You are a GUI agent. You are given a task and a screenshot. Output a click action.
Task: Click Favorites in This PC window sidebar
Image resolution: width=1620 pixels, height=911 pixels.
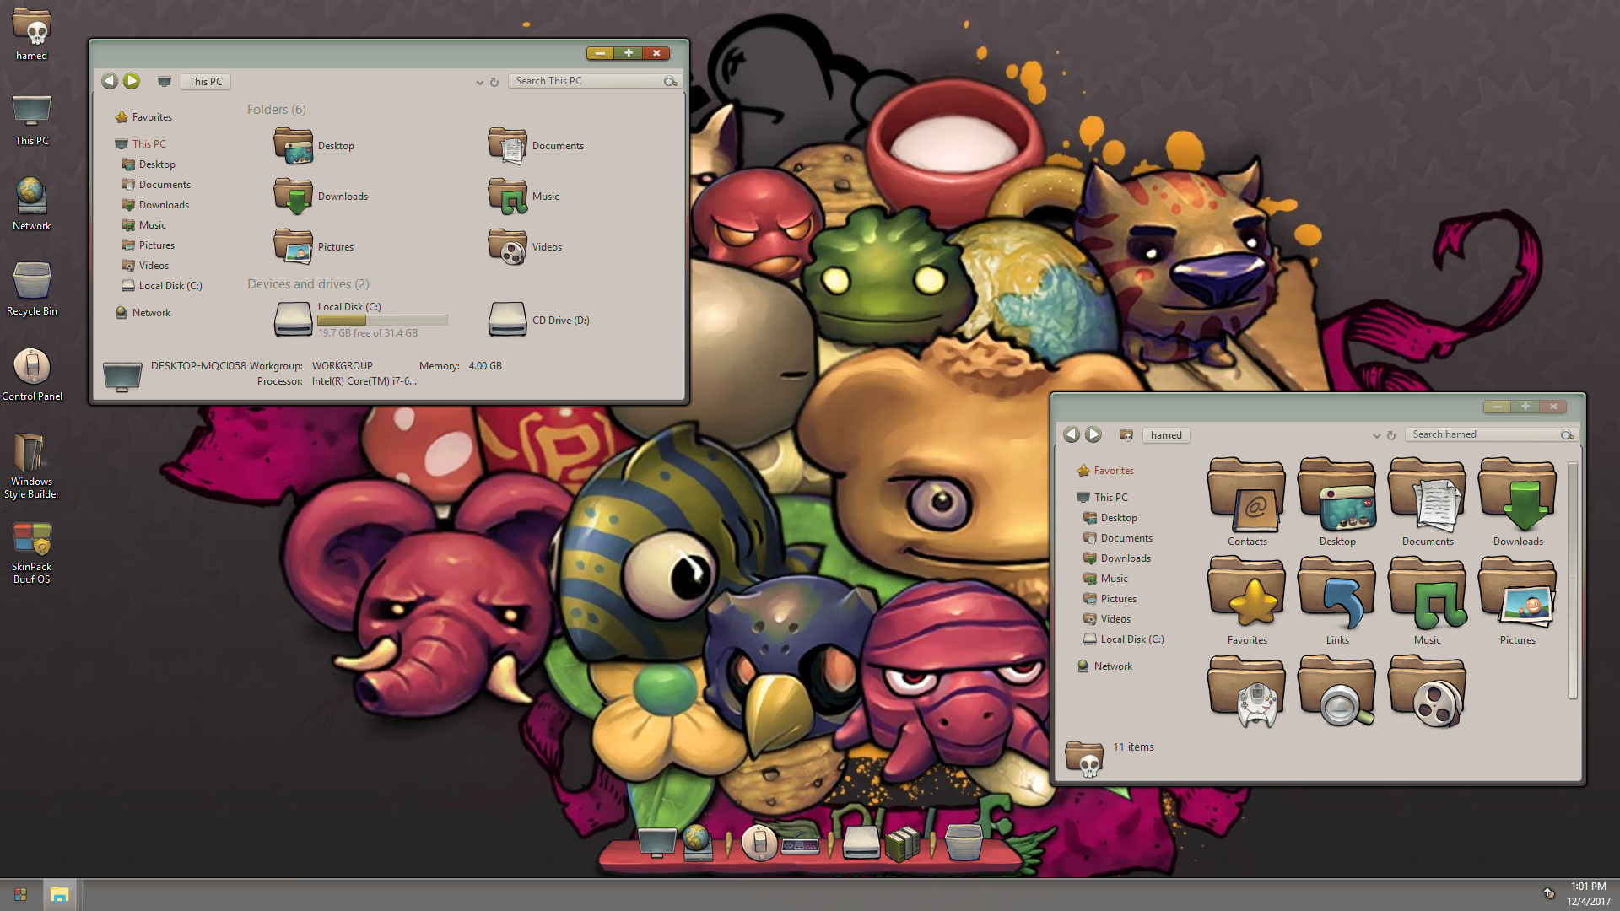(x=152, y=117)
